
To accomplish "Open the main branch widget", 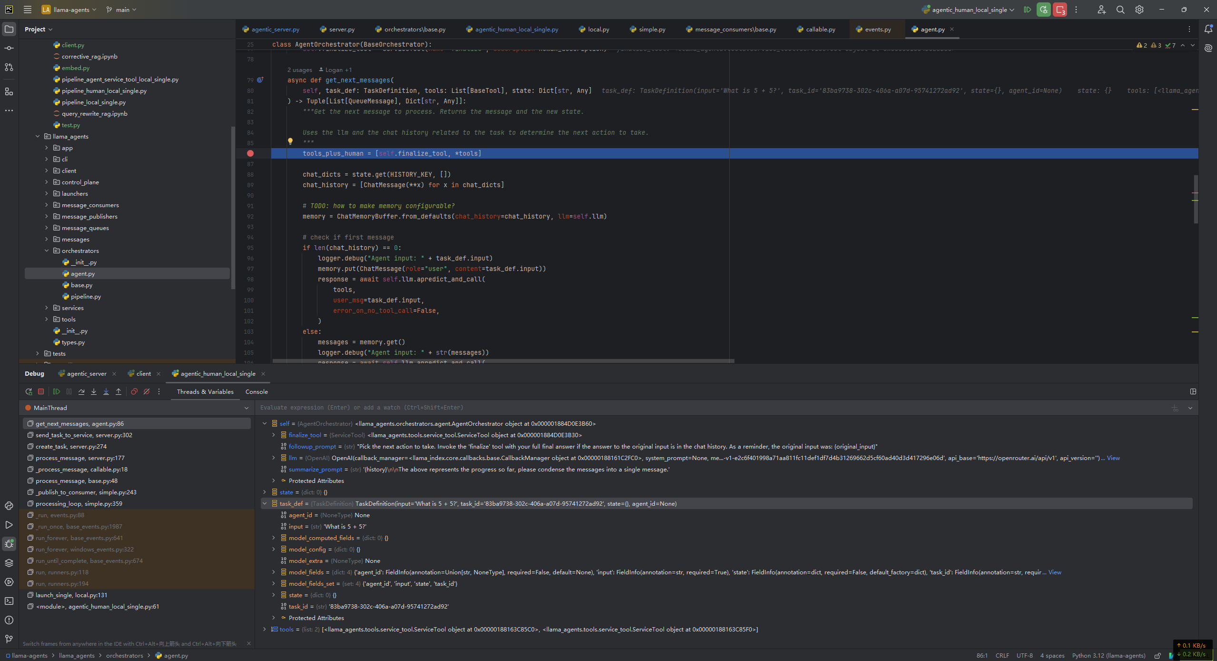I will 122,10.
